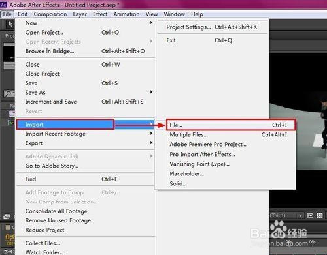The width and height of the screenshot is (327, 255).
Task: Expand Import Recent Footage submenu
Action: [86, 134]
